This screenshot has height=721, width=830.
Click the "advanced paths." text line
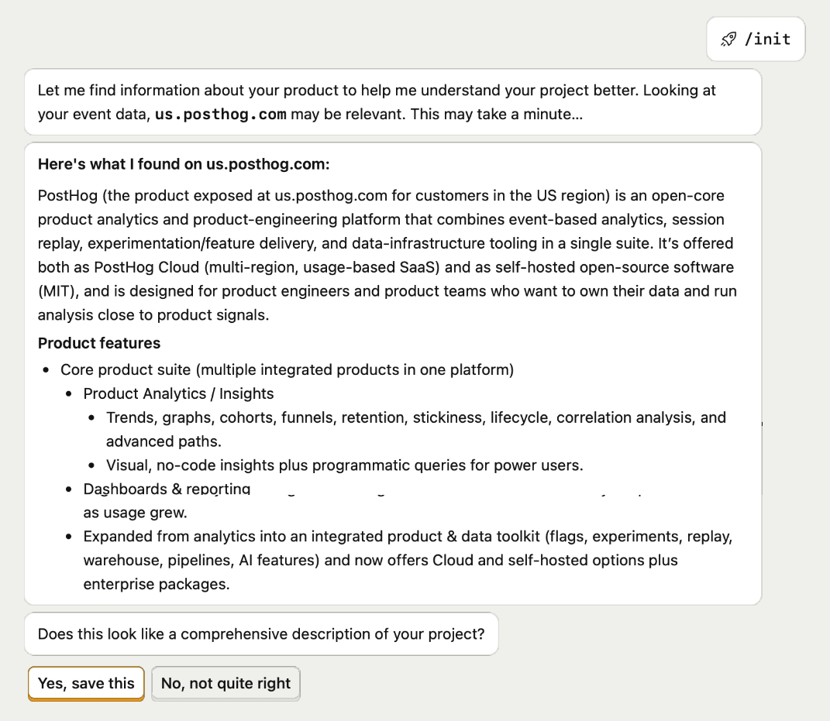pyautogui.click(x=164, y=441)
